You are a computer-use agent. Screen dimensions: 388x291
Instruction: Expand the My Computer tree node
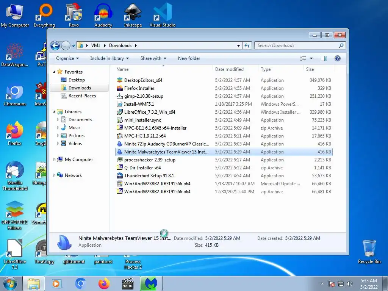click(x=54, y=160)
